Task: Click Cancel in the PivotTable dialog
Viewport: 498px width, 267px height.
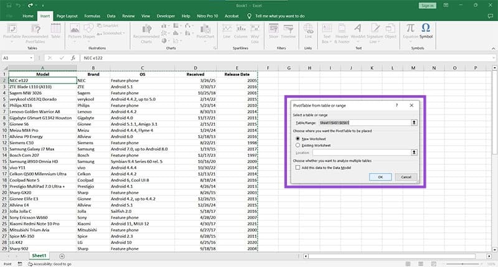Action: pyautogui.click(x=405, y=177)
